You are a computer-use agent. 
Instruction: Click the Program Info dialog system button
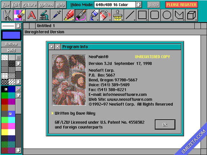pyautogui.click(x=52, y=47)
